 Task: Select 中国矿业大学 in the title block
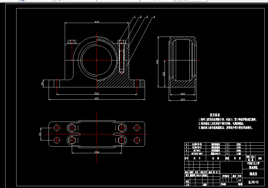(x=253, y=163)
